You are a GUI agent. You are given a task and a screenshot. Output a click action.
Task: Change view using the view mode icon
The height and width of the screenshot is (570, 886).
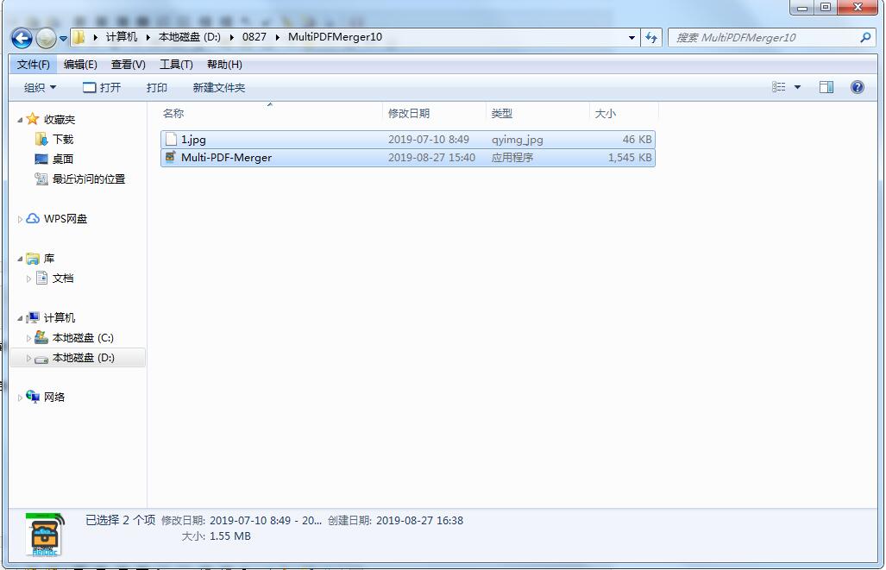(x=779, y=87)
